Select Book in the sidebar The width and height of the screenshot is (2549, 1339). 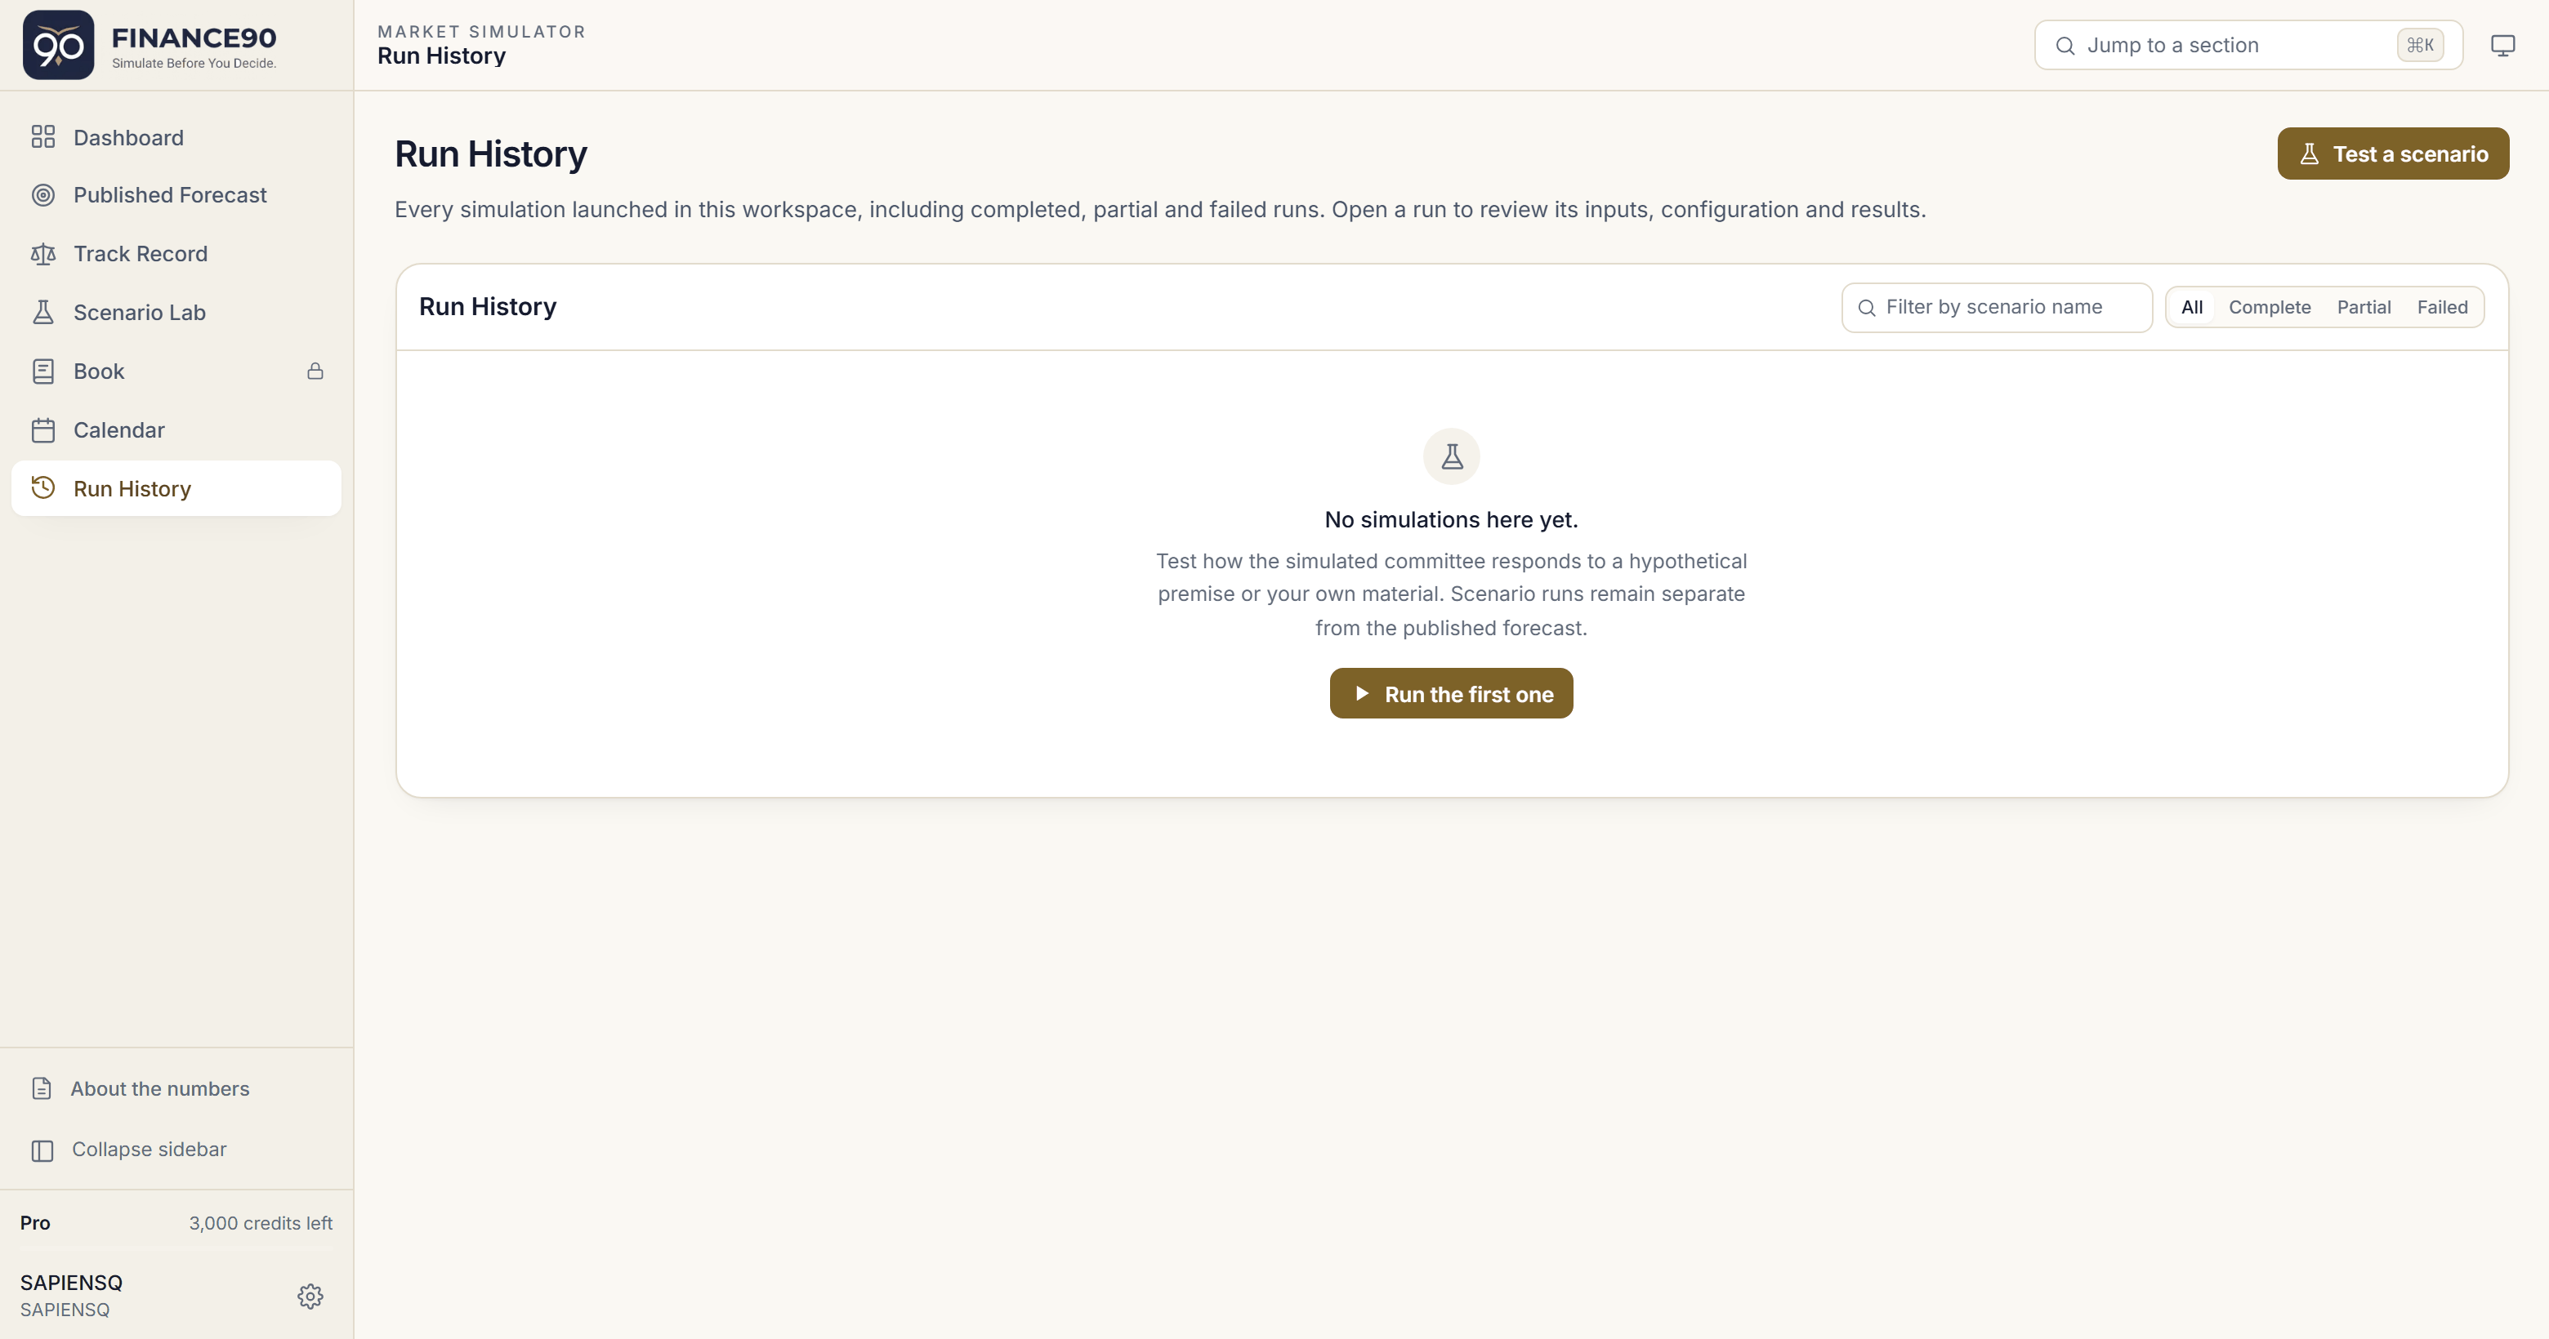point(176,371)
